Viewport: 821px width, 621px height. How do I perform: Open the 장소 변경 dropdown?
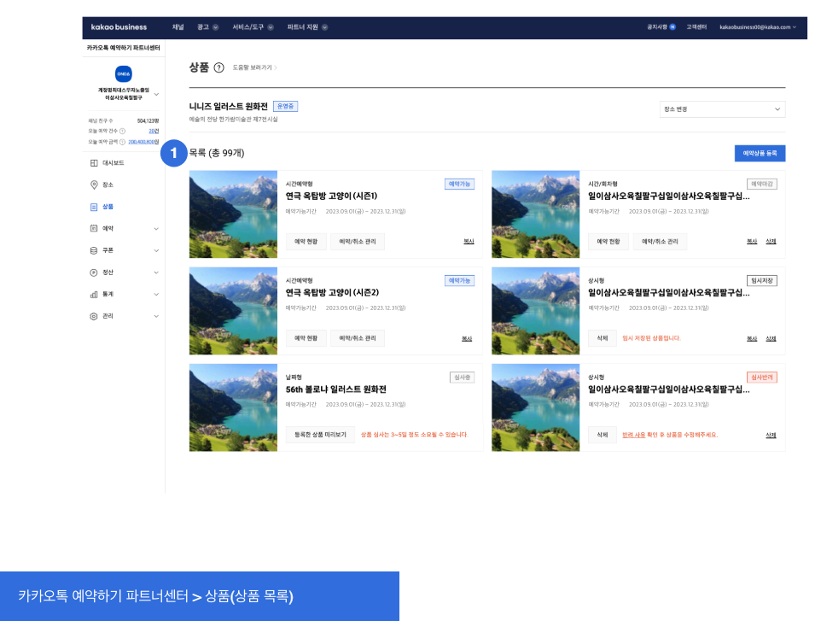point(722,109)
